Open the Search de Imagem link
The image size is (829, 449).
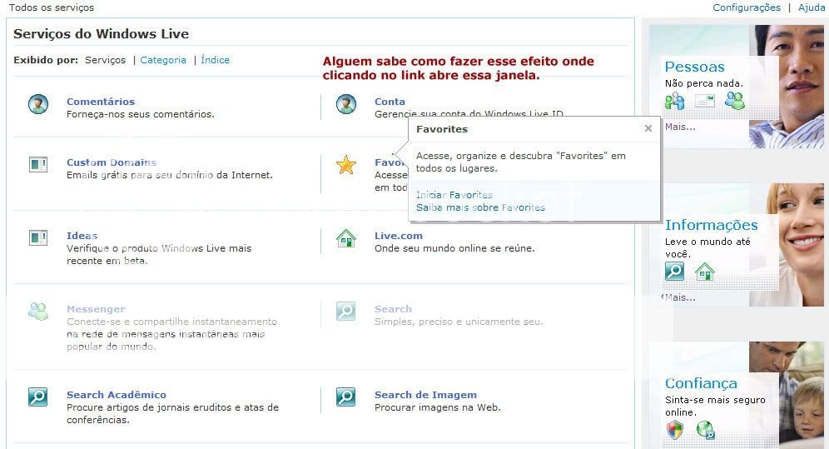pos(425,395)
